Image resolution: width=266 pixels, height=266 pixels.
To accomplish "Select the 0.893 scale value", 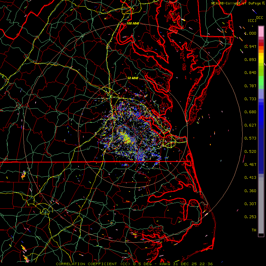I will (250, 59).
